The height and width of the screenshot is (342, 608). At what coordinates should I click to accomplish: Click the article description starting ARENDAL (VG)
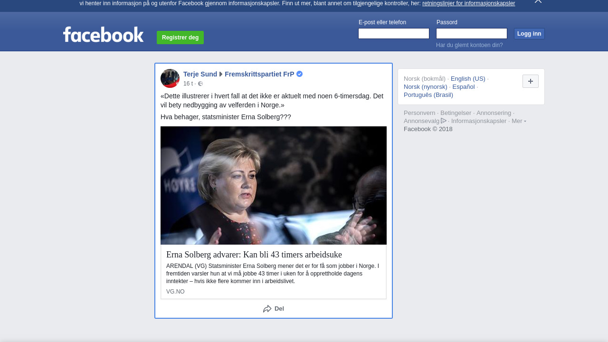coord(273,274)
